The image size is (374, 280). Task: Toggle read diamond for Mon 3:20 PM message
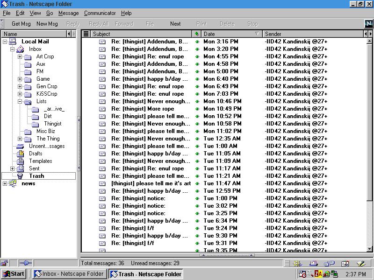pyautogui.click(x=197, y=49)
